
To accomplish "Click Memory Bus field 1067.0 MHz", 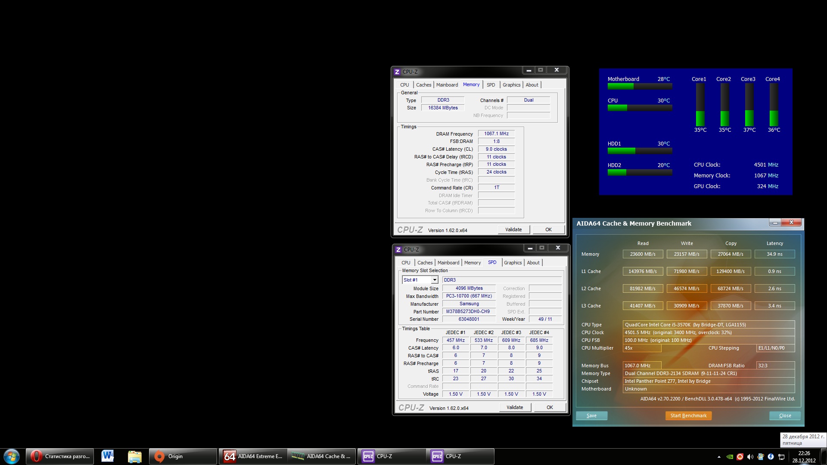I will 642,366.
